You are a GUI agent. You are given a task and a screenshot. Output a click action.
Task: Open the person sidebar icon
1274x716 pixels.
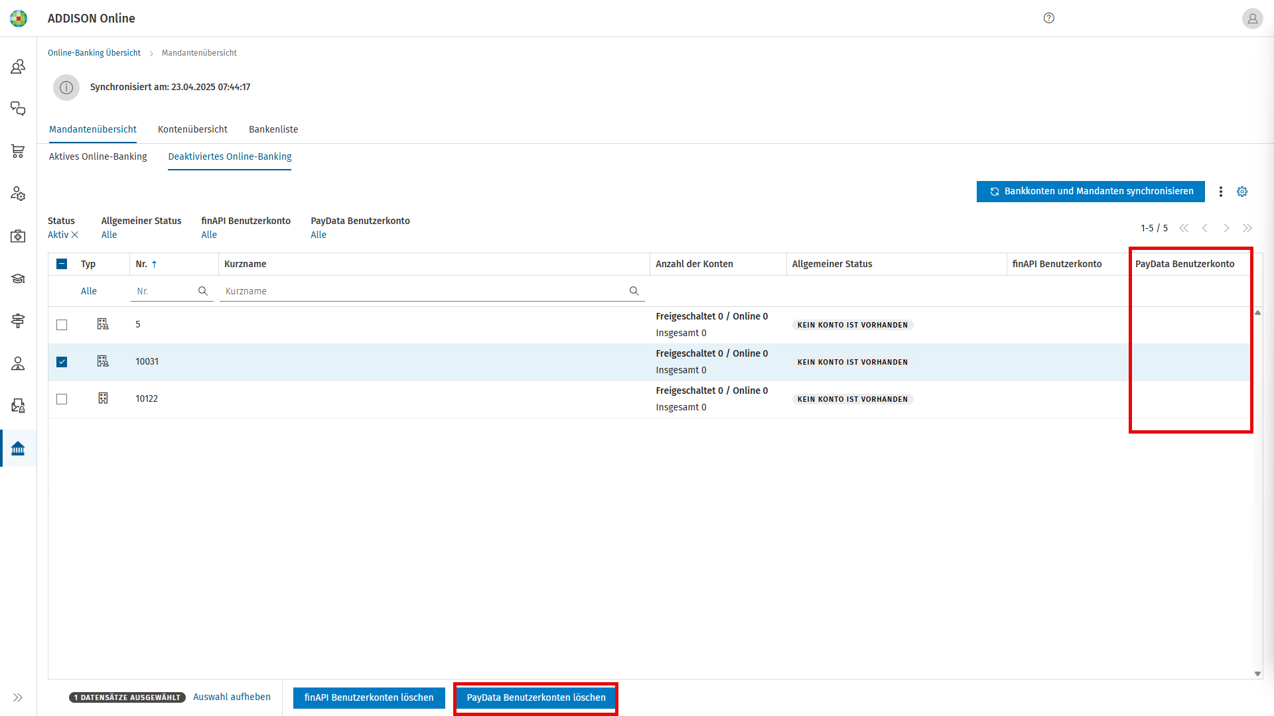18,363
